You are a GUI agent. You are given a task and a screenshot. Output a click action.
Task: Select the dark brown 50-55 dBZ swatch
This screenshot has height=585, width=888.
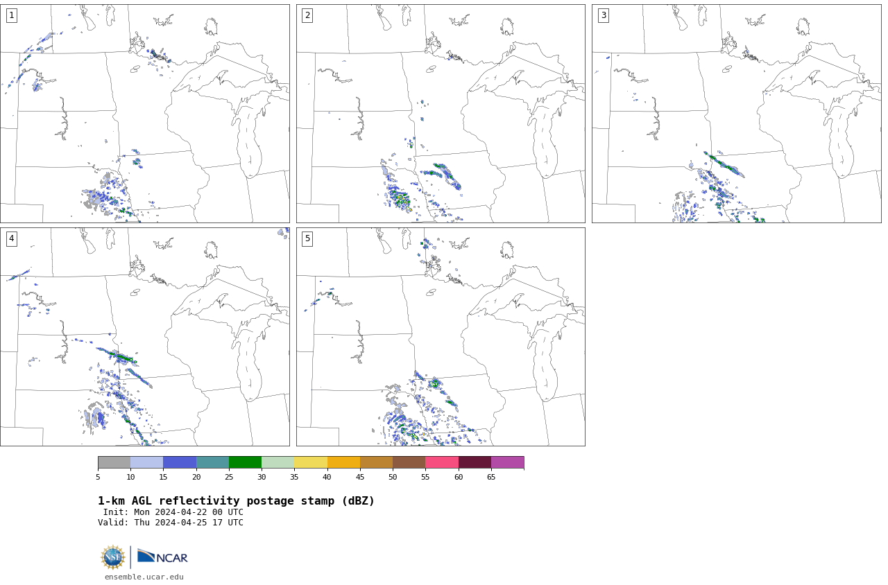(x=409, y=462)
